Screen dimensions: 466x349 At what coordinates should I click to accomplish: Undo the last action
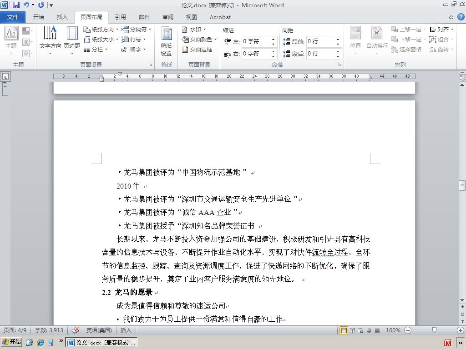coord(26,5)
